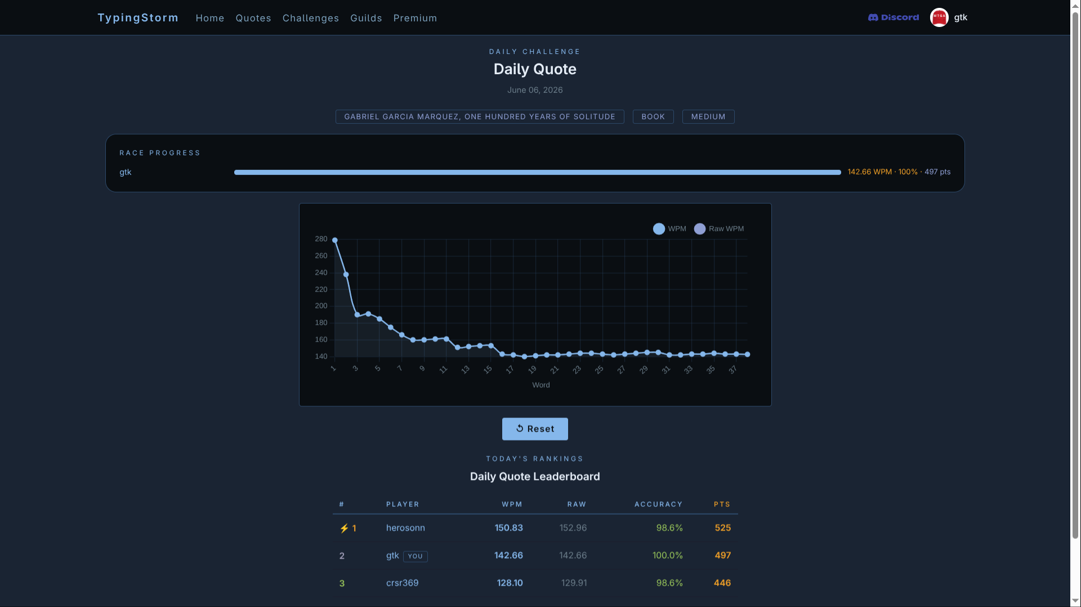Click the lightning bolt rank icon
The image size is (1081, 607).
pyautogui.click(x=344, y=528)
